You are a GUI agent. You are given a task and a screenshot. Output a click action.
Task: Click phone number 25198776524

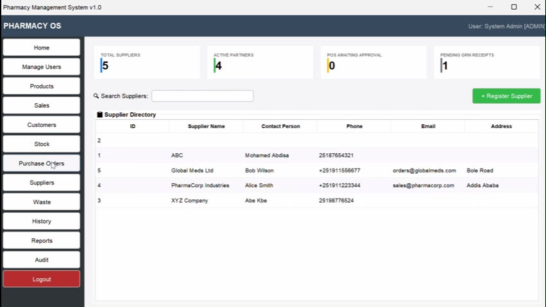[336, 200]
